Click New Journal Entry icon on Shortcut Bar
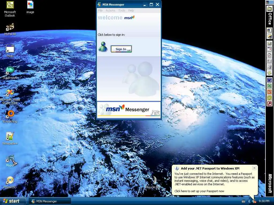 pos(269,67)
